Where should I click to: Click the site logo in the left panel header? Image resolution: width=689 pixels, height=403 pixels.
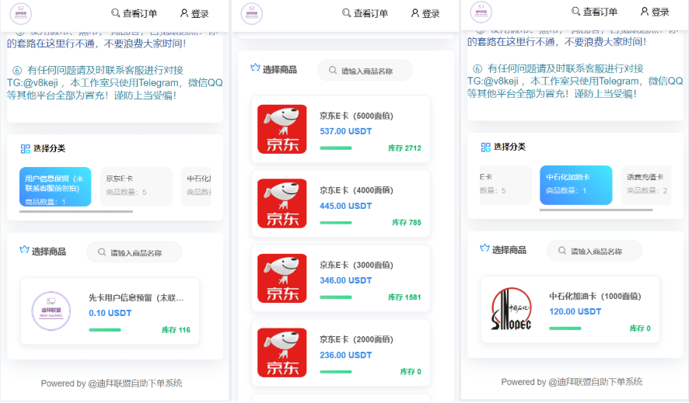pos(21,14)
